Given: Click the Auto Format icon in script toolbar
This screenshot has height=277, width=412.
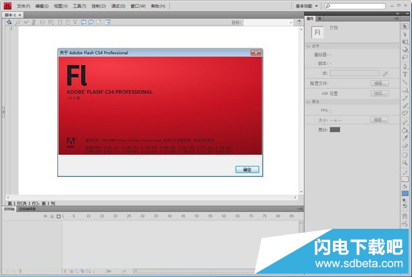Looking at the screenshot, I should coord(33,22).
